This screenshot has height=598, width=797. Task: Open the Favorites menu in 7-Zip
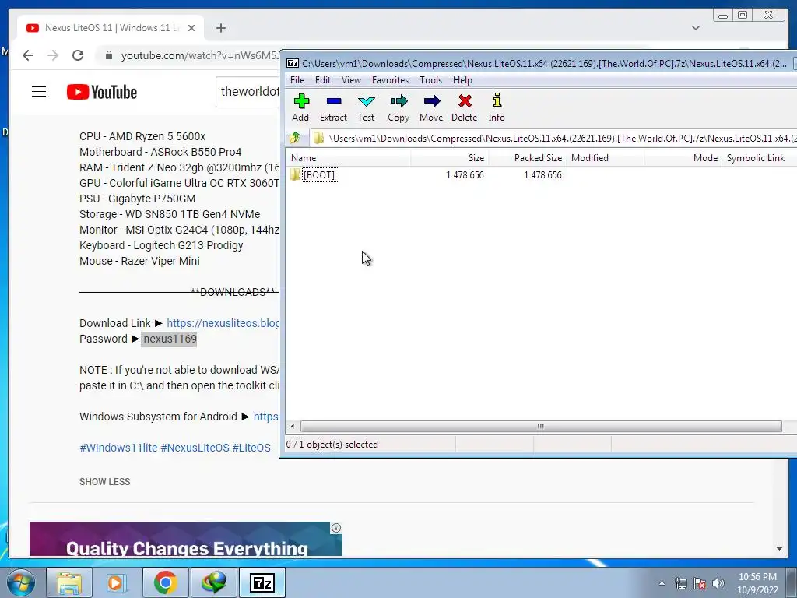(x=390, y=80)
